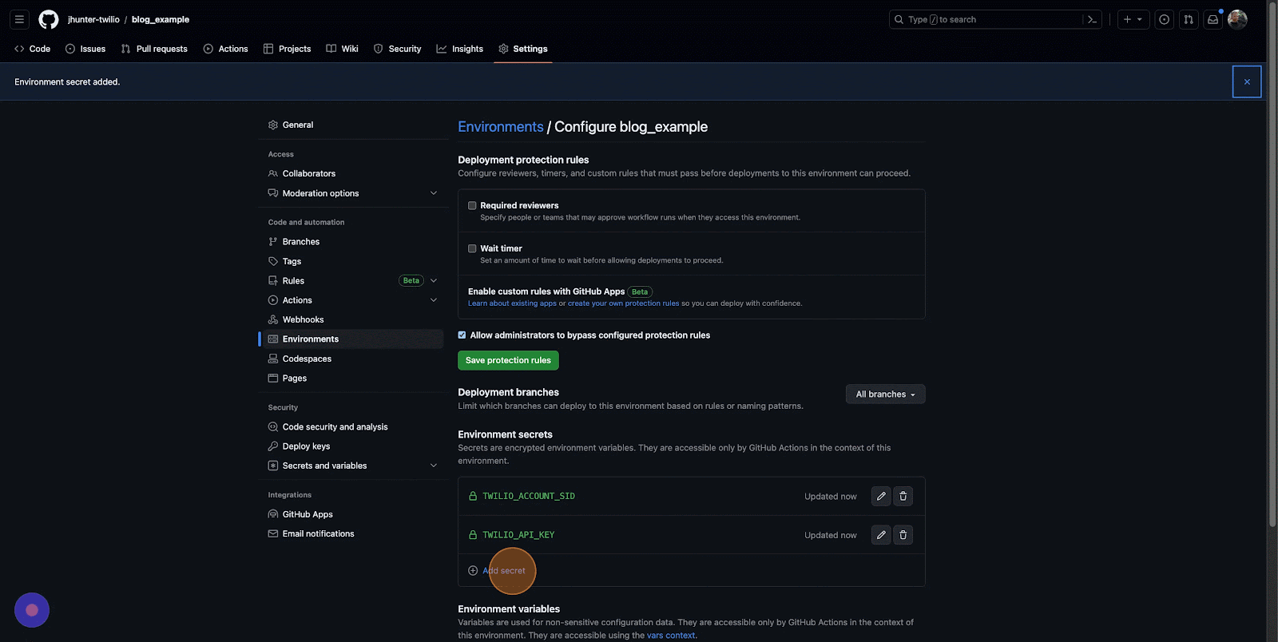
Task: Expand the Rules section chevron
Action: coord(434,280)
